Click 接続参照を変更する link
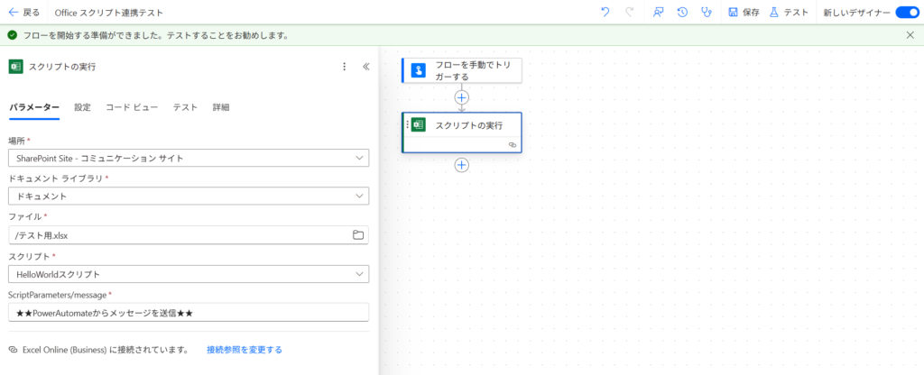 coord(245,350)
